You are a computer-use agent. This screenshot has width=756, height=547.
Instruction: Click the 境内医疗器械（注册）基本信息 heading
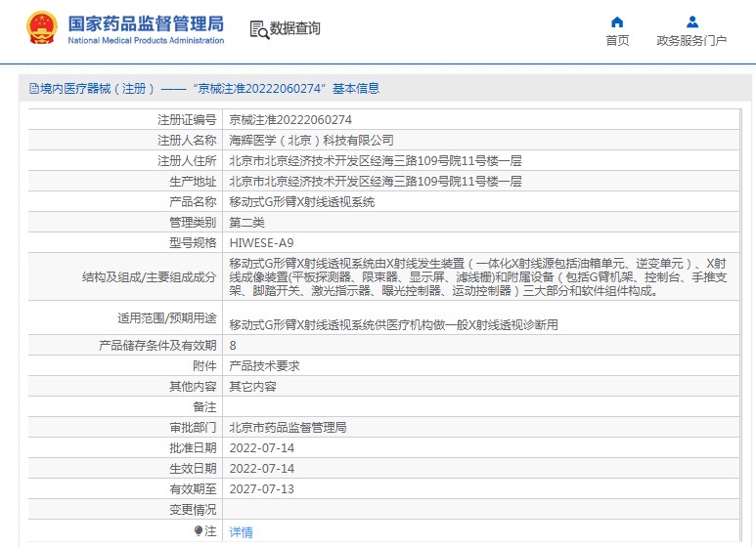(209, 89)
